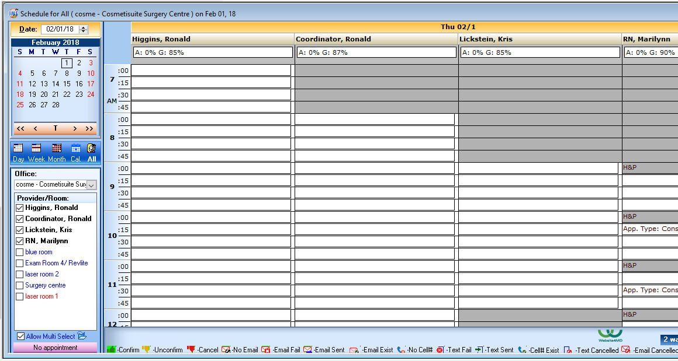Image resolution: width=678 pixels, height=361 pixels.
Task: Click the February 2018 calendar title
Action: click(56, 42)
